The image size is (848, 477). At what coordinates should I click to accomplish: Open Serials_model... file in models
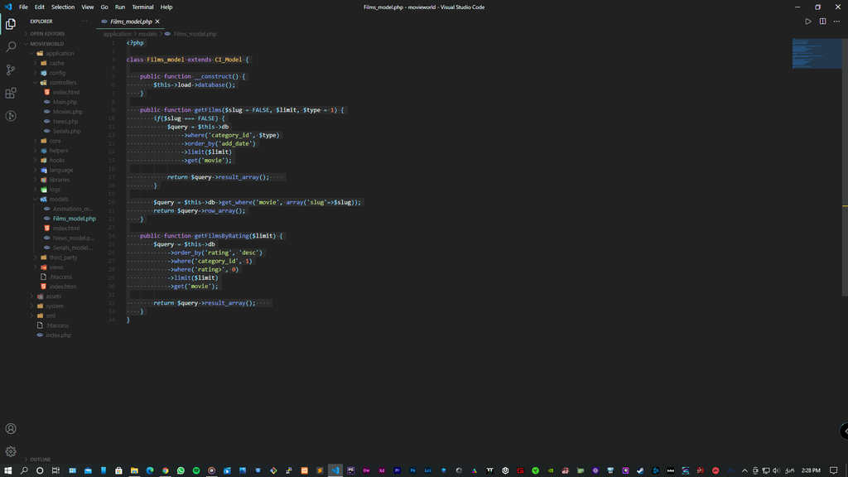[73, 248]
